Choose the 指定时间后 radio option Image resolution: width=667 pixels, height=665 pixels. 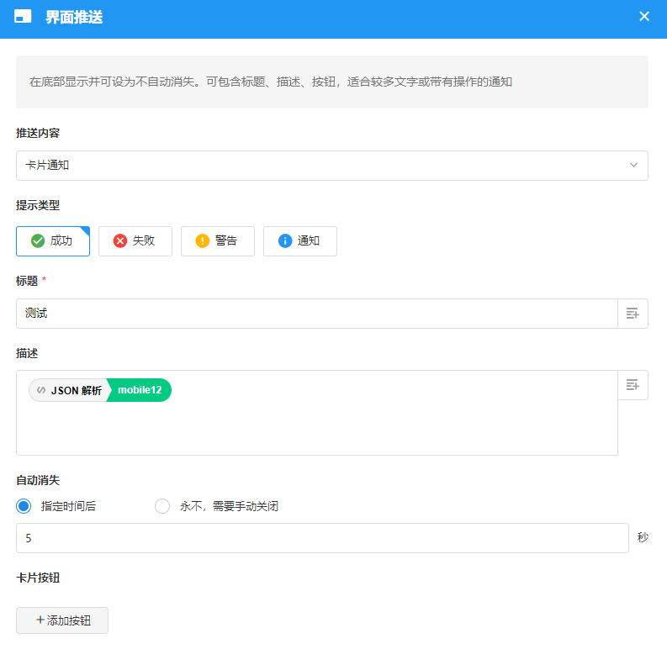pos(24,506)
